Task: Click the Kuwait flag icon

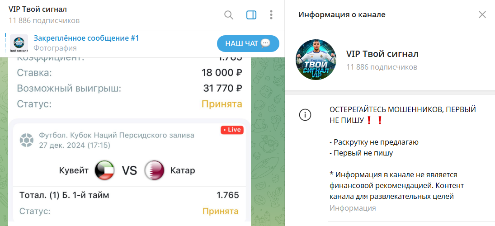Action: pos(104,170)
